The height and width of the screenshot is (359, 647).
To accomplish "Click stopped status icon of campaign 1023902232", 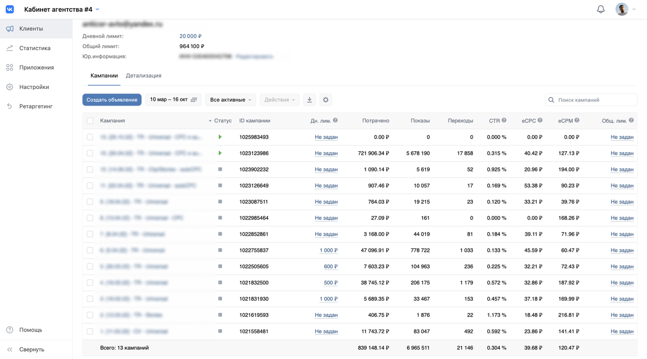I will tap(220, 169).
